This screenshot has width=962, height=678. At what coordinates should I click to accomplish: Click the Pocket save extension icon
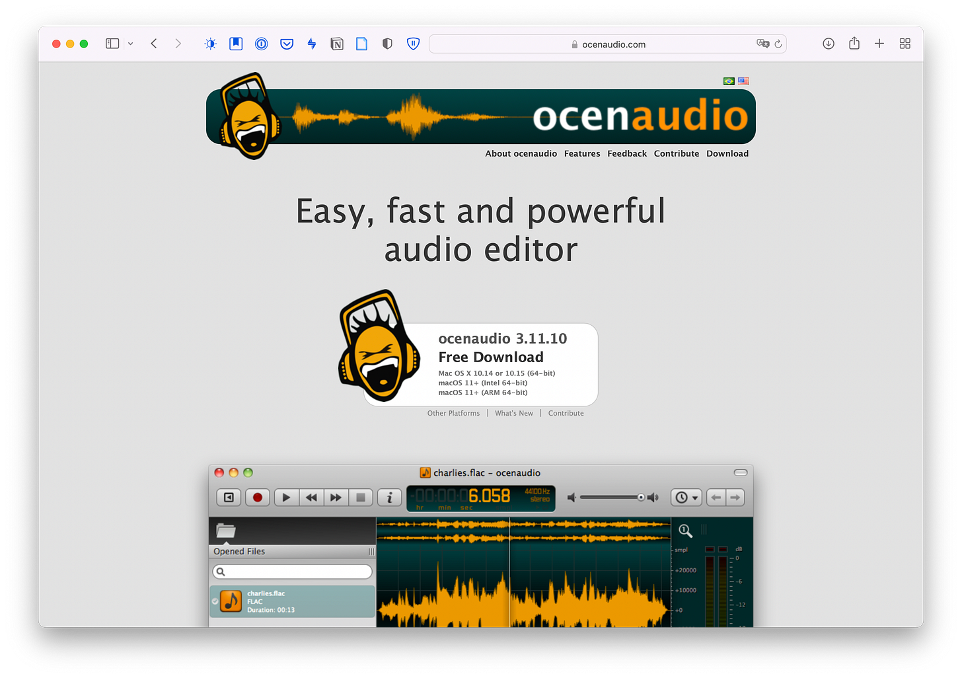pyautogui.click(x=287, y=44)
